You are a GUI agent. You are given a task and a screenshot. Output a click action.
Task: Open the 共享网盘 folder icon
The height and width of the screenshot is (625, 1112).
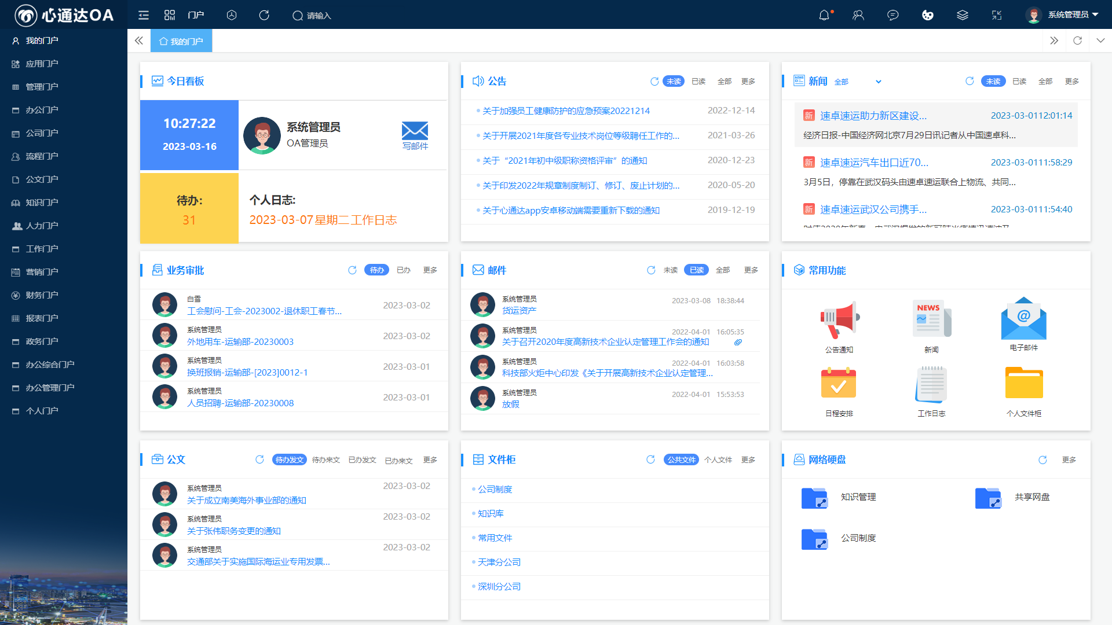(988, 498)
